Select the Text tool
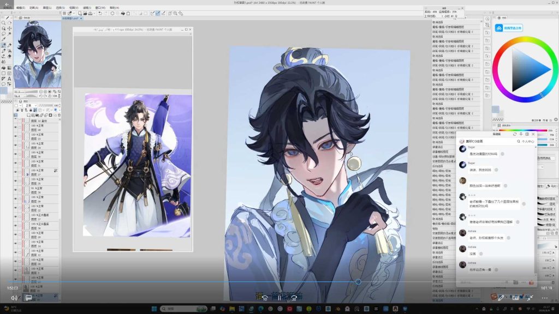 coord(9,78)
